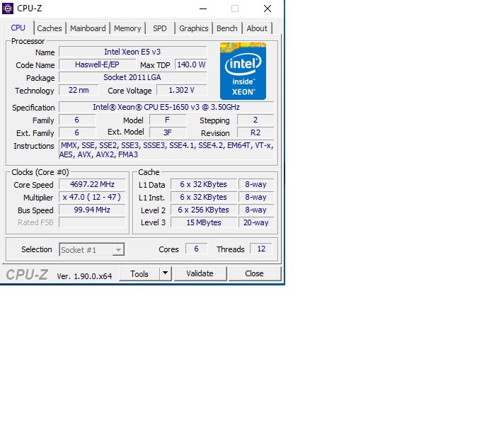The width and height of the screenshot is (494, 425).
Task: Click the Core Voltage value 1.302 V
Action: pyautogui.click(x=182, y=90)
